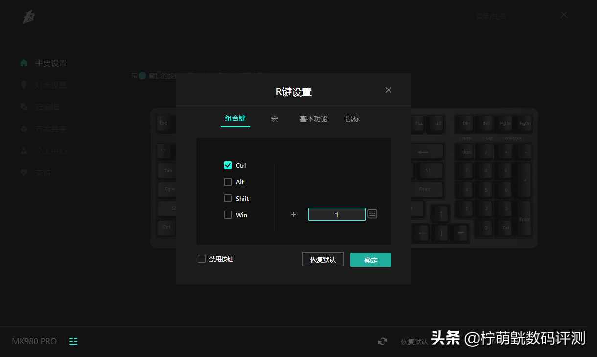
Task: Check the 禁用按键 checkbox
Action: 202,259
